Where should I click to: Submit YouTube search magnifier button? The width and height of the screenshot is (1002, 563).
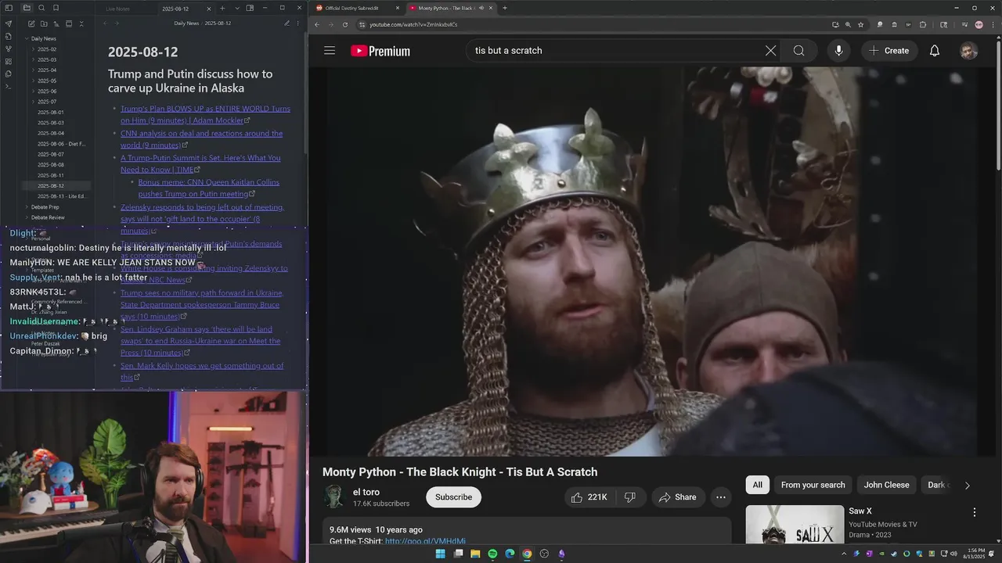[x=798, y=51]
